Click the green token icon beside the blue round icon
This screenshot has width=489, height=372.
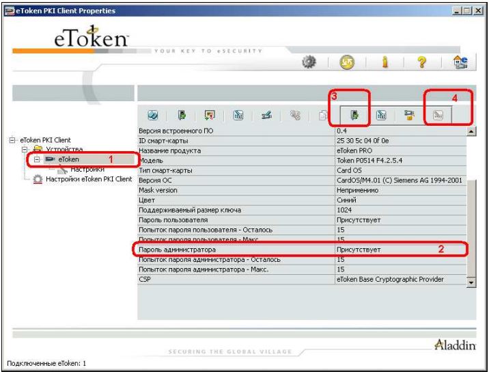click(x=182, y=116)
